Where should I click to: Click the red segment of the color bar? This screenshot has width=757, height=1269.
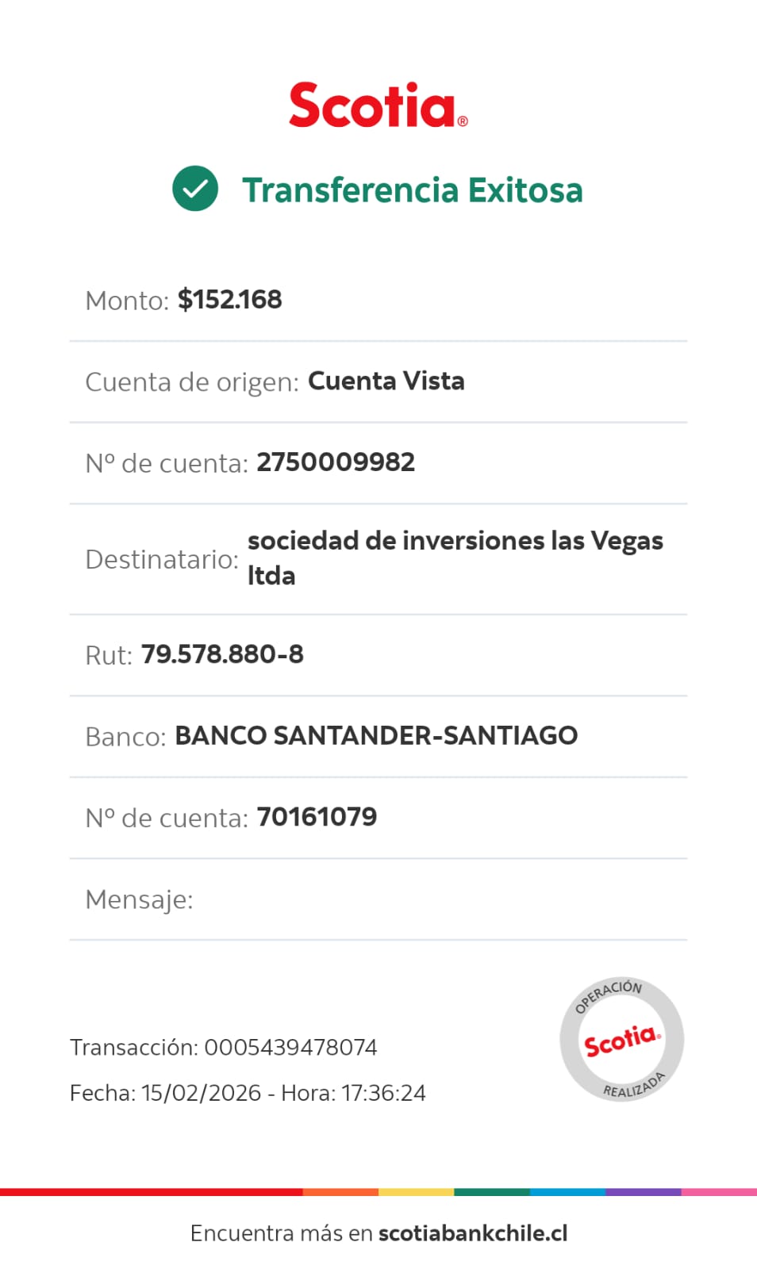(x=151, y=1192)
